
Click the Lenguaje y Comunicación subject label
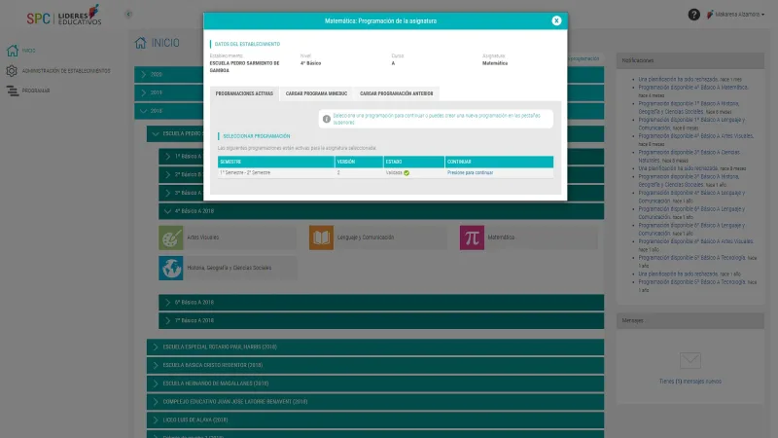(x=366, y=237)
